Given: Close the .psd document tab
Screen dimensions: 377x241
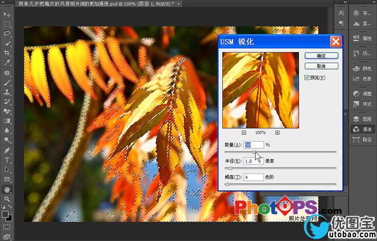Looking at the screenshot, I should point(179,4).
